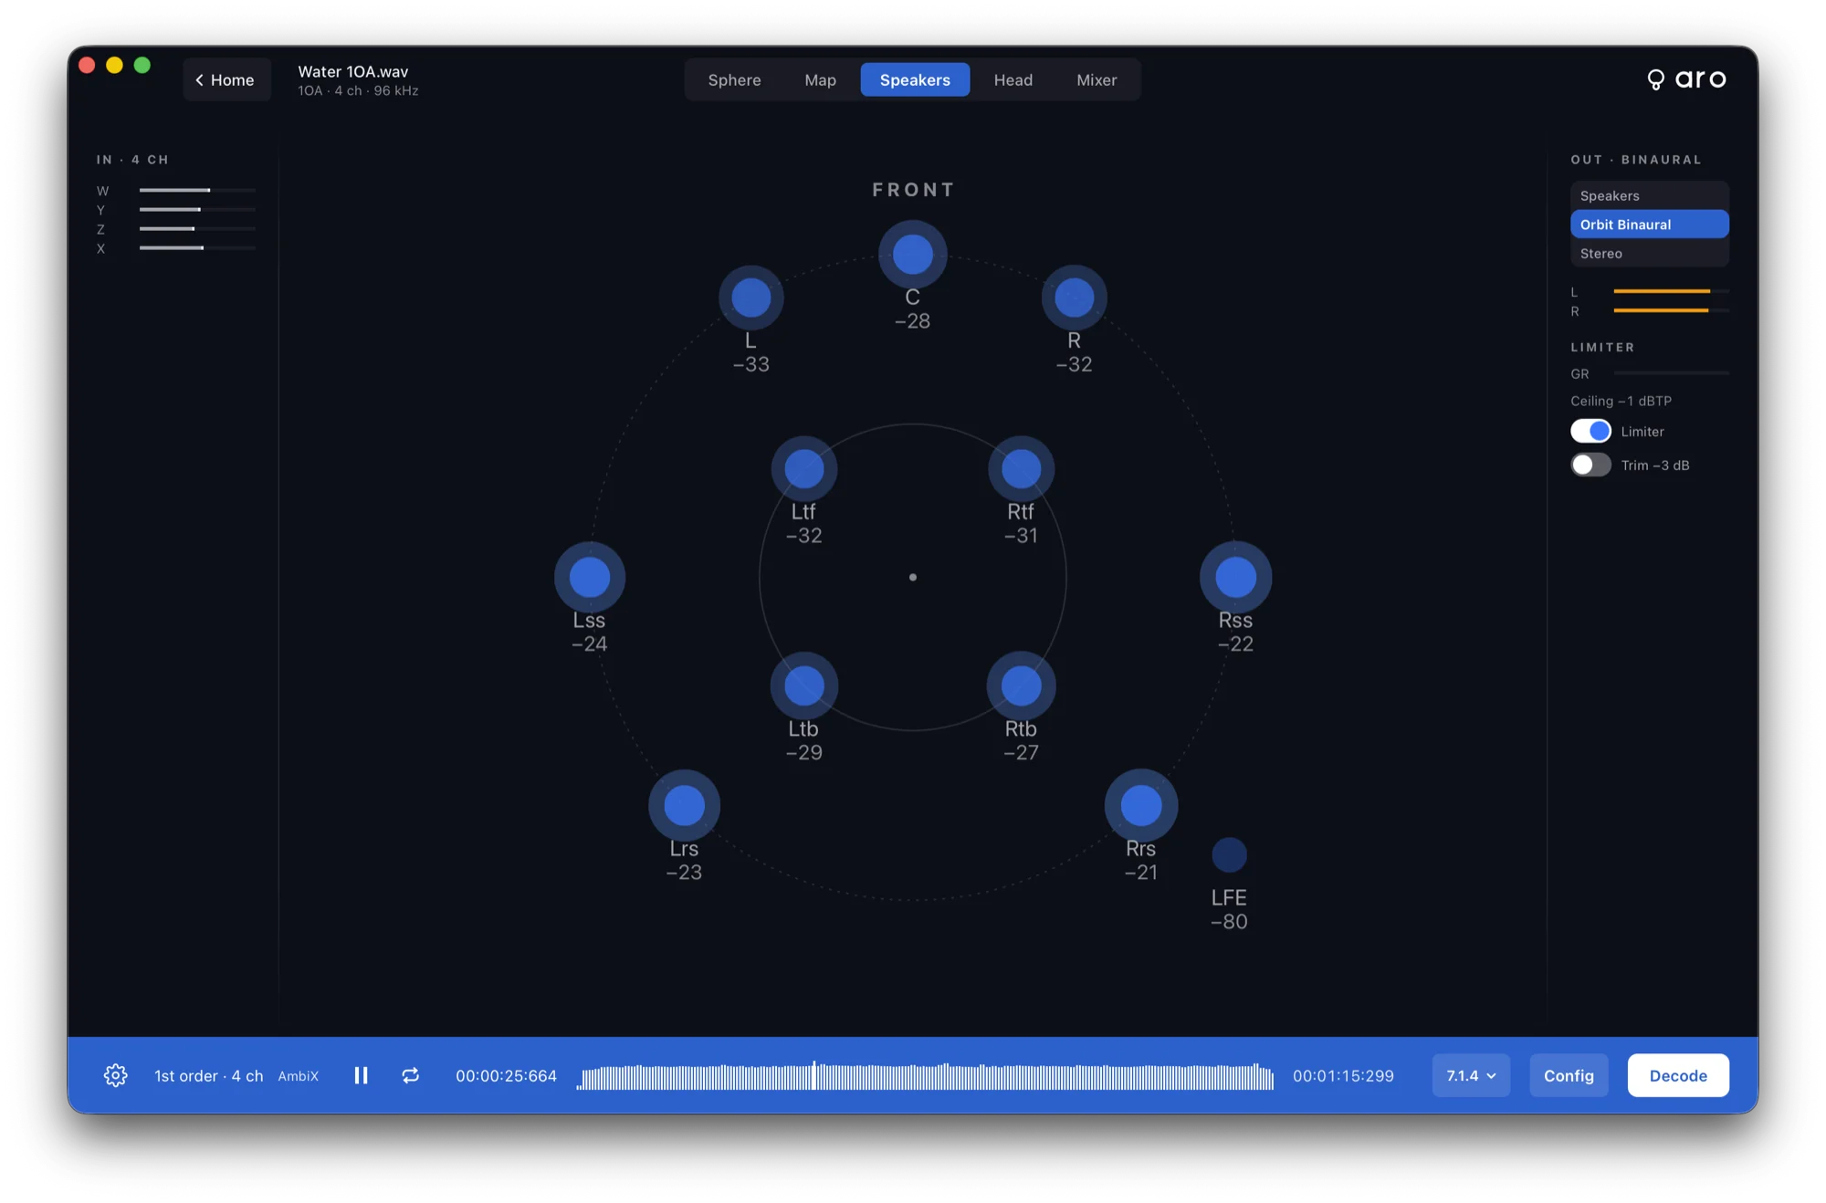Click the Speakers tab
The image size is (1826, 1203).
coord(915,79)
